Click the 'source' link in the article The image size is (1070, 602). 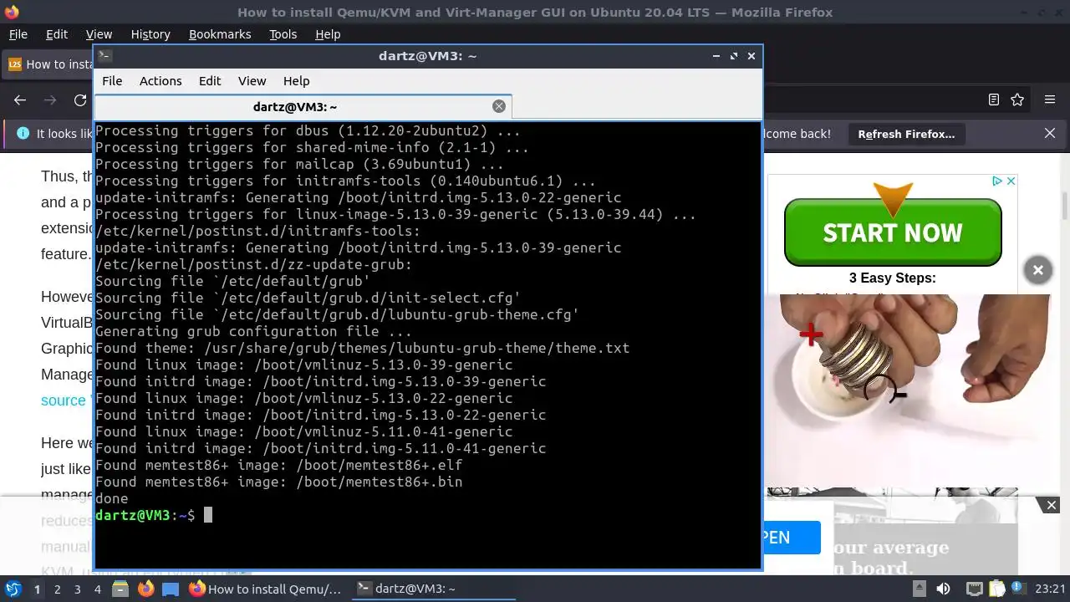click(64, 400)
